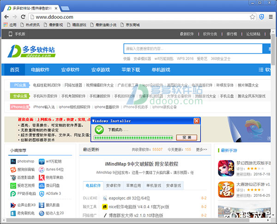Open the 软件 category list dropdown
Image resolution: width=277 pixels, height=224 pixels.
pyautogui.click(x=265, y=70)
